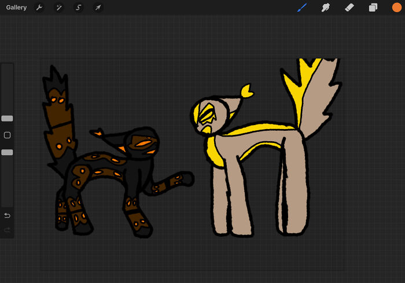Open the Adjustments magic wand menu

[x=58, y=8]
